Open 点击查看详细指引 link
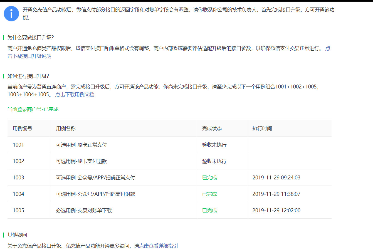The image size is (373, 252). pos(159,246)
